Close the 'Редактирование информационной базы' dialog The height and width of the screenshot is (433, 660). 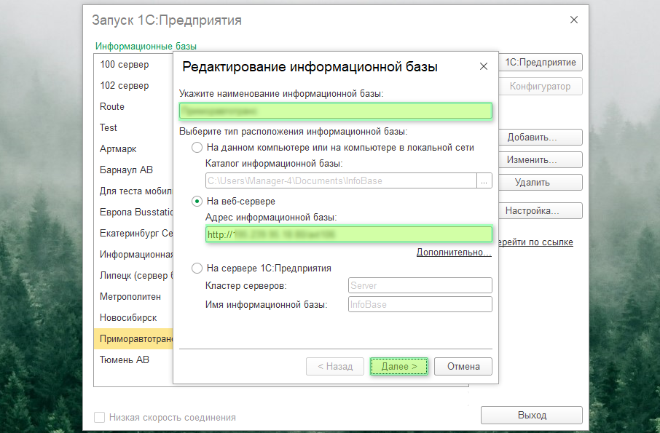484,66
